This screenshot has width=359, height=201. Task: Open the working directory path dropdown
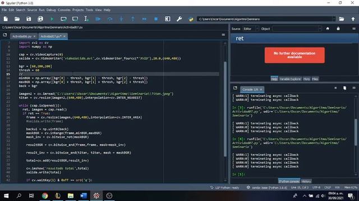coord(334,19)
